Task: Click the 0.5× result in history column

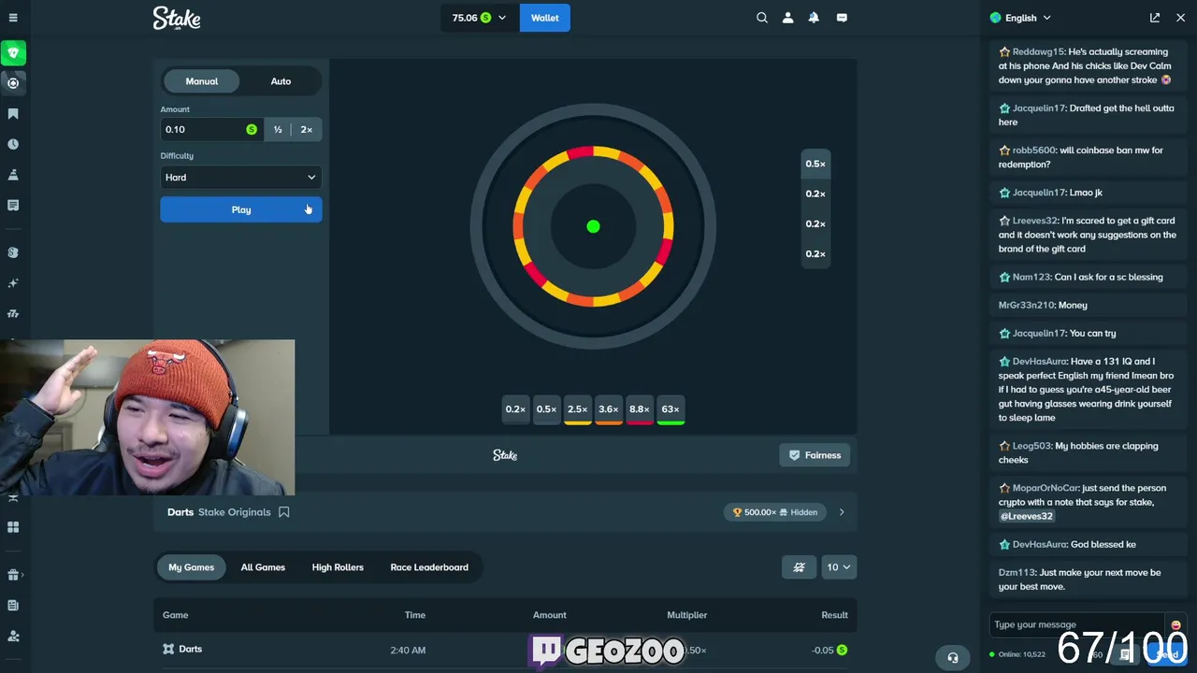Action: (x=815, y=164)
